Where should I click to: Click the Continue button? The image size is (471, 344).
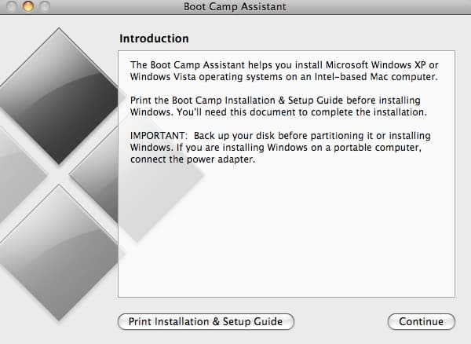tap(421, 321)
